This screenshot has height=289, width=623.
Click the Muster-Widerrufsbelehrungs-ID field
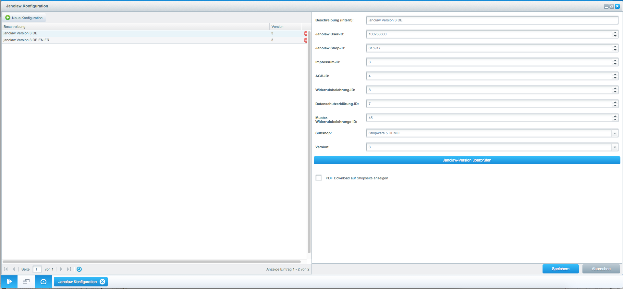(x=489, y=118)
